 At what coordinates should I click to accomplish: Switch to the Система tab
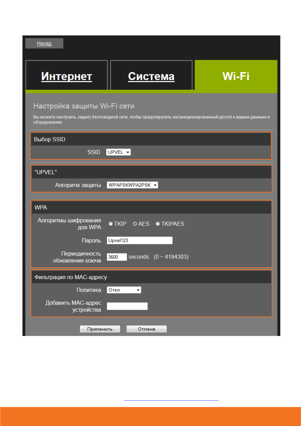[151, 76]
